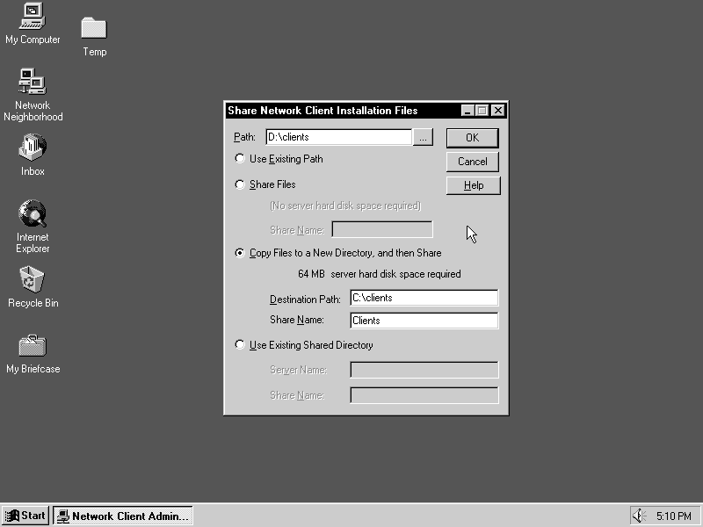Click the 64 MB space required text
This screenshot has height=527, width=703.
click(x=380, y=274)
